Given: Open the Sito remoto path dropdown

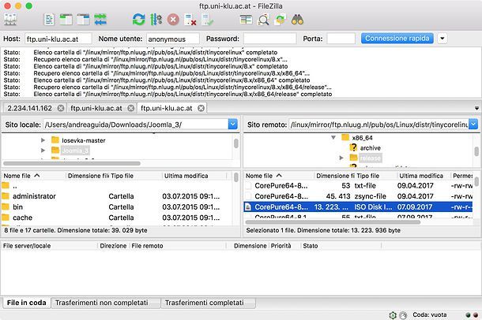Looking at the screenshot, I should [x=473, y=125].
